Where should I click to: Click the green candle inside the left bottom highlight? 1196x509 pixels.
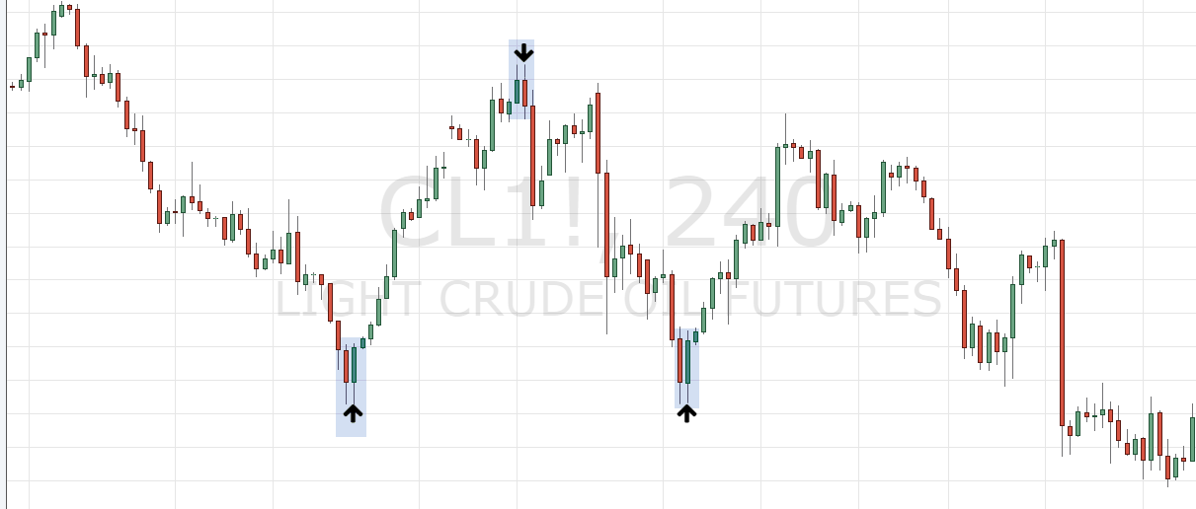coord(354,364)
